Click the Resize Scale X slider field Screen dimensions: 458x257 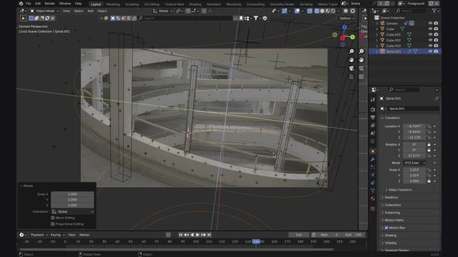[x=72, y=194]
